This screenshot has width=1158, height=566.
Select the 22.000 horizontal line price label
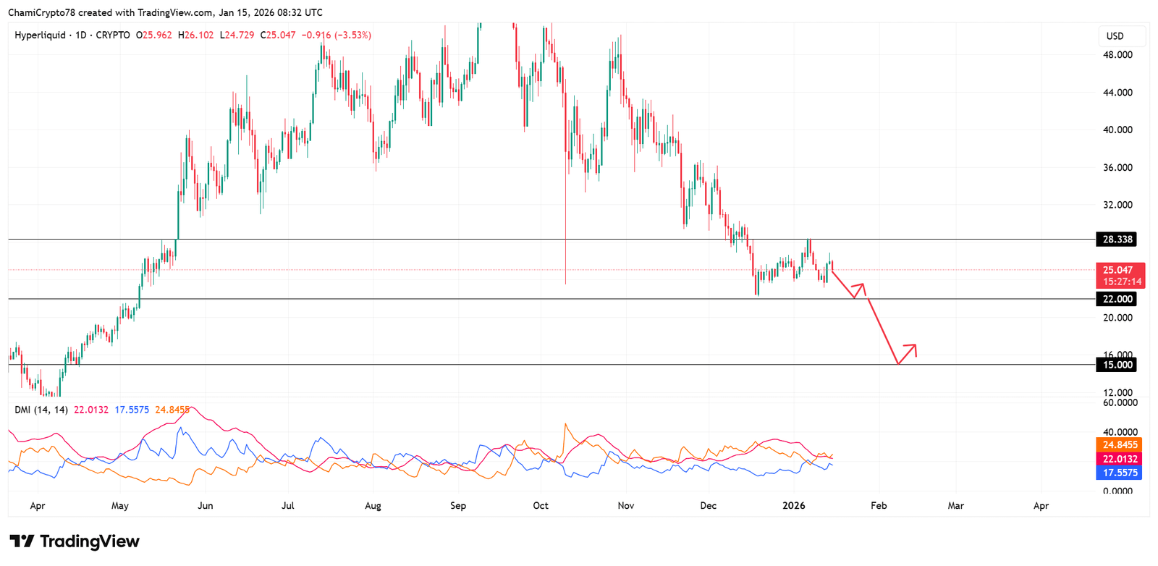(x=1117, y=299)
